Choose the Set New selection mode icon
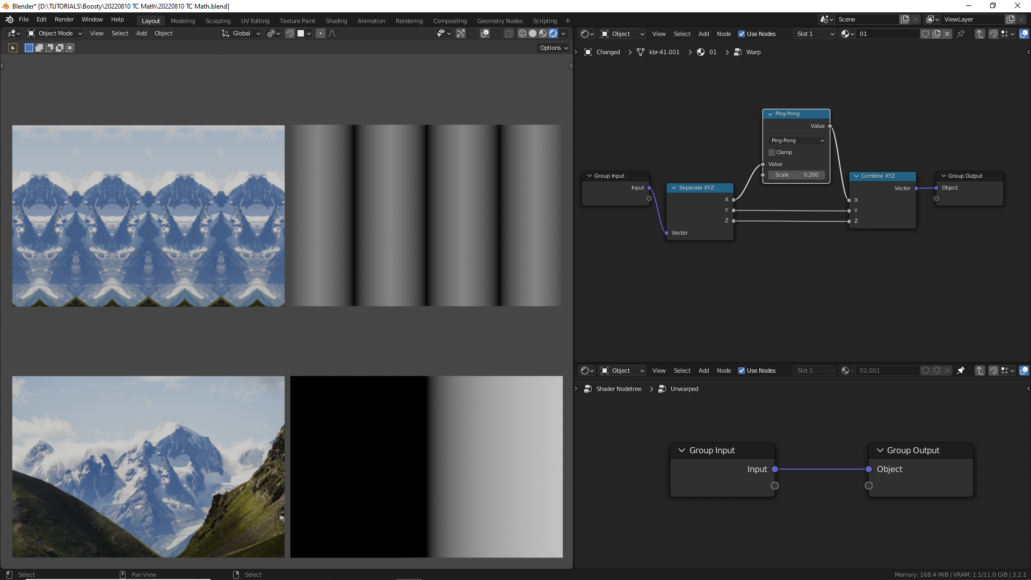The width and height of the screenshot is (1031, 580). [29, 48]
